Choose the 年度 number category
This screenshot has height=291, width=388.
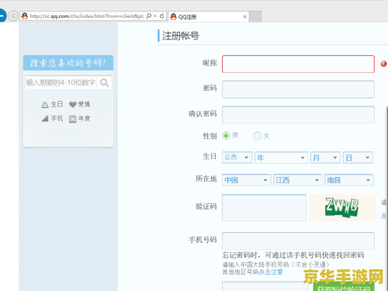pos(80,119)
